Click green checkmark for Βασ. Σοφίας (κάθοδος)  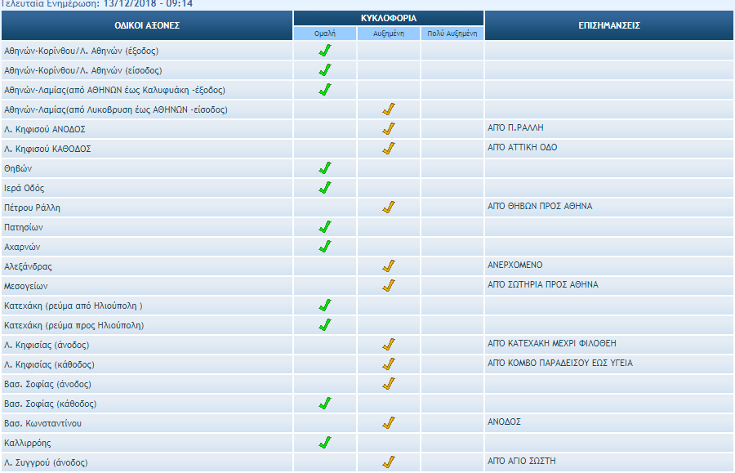click(324, 404)
